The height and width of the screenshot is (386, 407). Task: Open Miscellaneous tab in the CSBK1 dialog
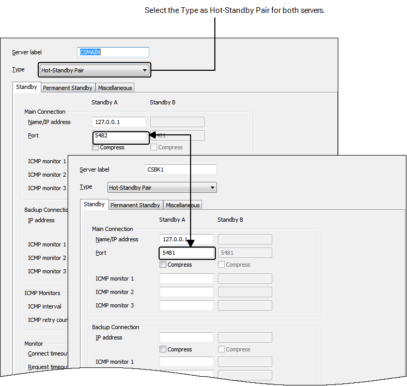coord(183,205)
